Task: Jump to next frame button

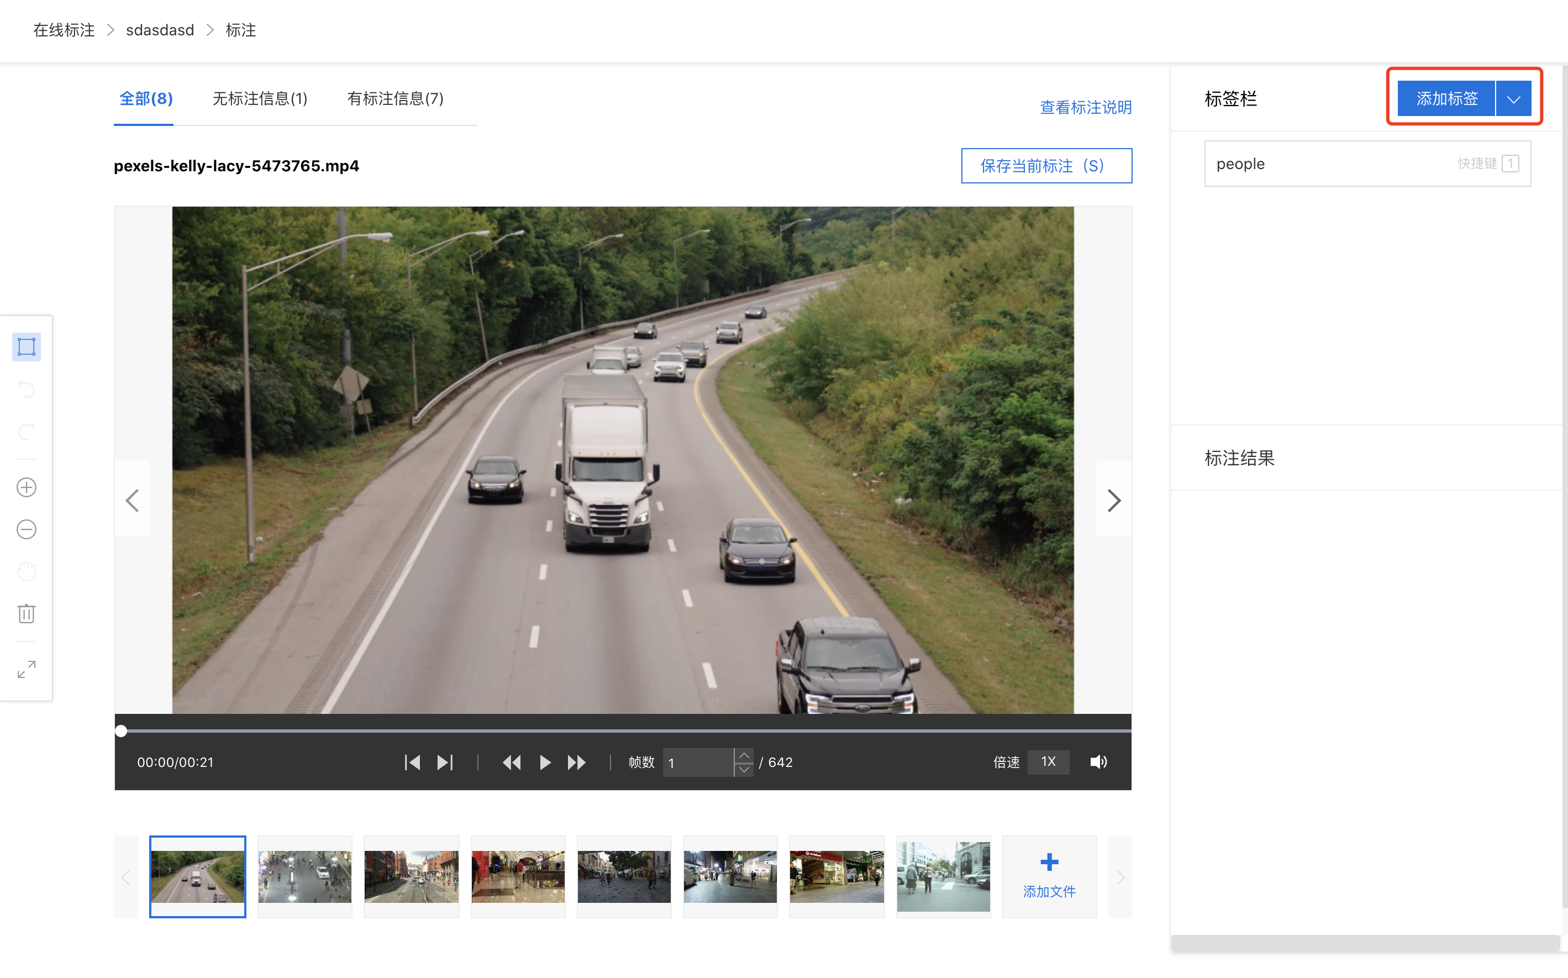Action: pyautogui.click(x=445, y=762)
